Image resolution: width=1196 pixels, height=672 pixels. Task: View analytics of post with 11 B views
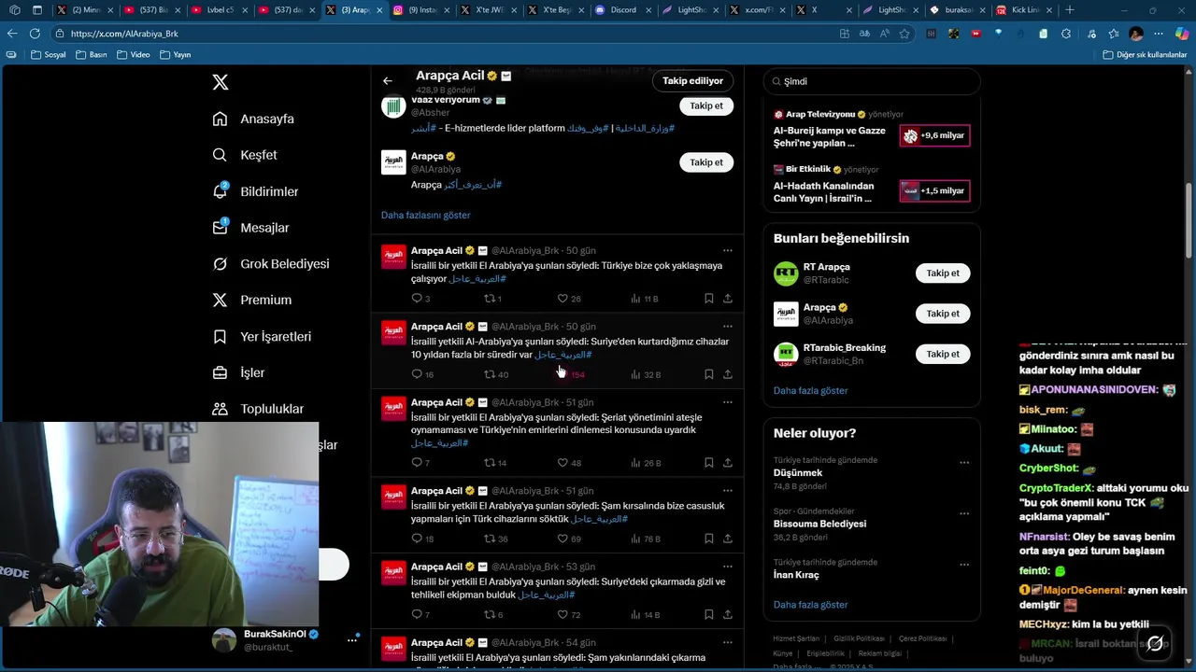click(x=645, y=299)
